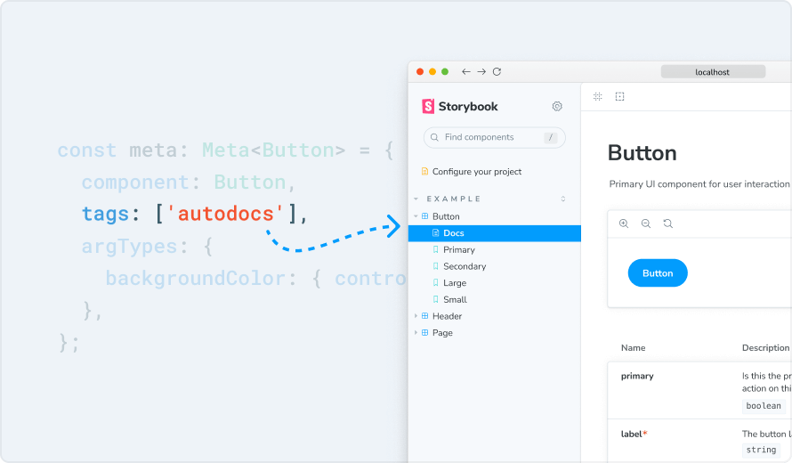The image size is (792, 463).
Task: Go forward with browser forward arrow
Action: [481, 72]
